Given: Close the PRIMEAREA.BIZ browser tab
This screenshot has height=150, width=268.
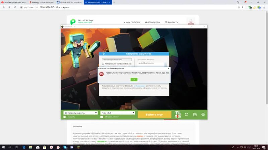Looking at the screenshot, I should (x=110, y=2).
